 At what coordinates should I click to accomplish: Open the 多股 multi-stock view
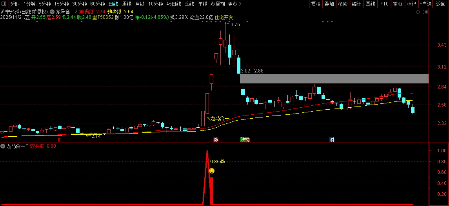point(343,4)
